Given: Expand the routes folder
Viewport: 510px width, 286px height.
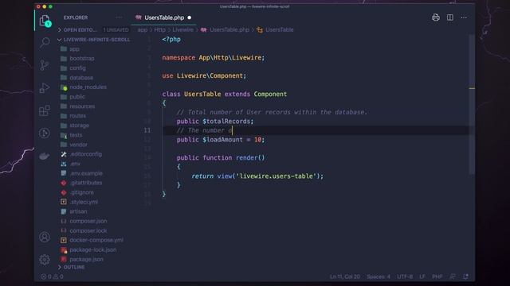Looking at the screenshot, I should pyautogui.click(x=78, y=116).
